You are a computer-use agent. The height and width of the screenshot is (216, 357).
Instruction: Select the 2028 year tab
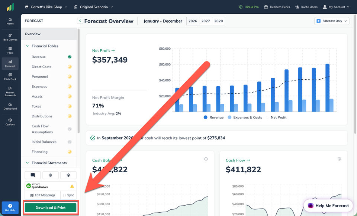[219, 21]
